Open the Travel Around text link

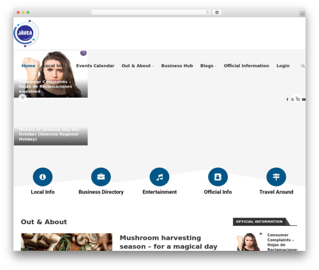tap(276, 192)
